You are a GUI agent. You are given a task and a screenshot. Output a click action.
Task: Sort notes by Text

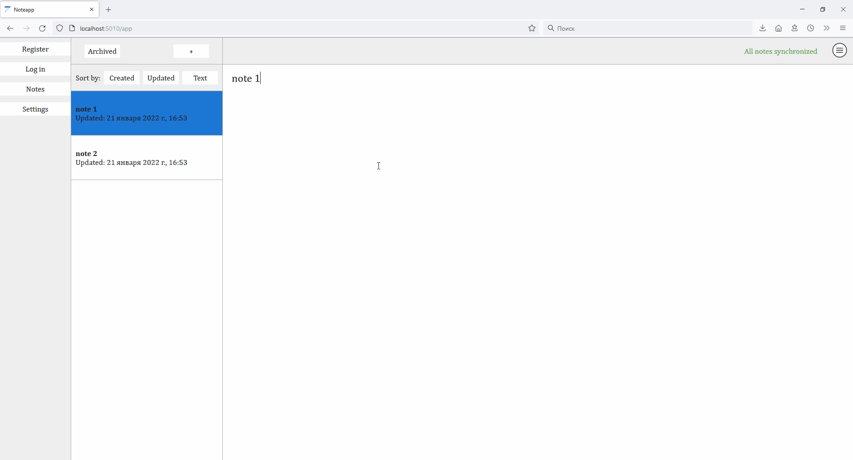pyautogui.click(x=200, y=78)
